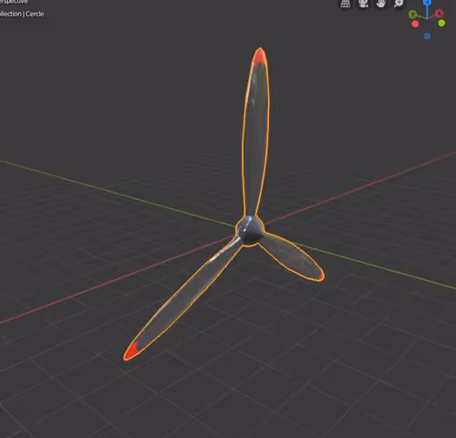Click the unlabeled red negative-X gizmo dot

coord(415,25)
